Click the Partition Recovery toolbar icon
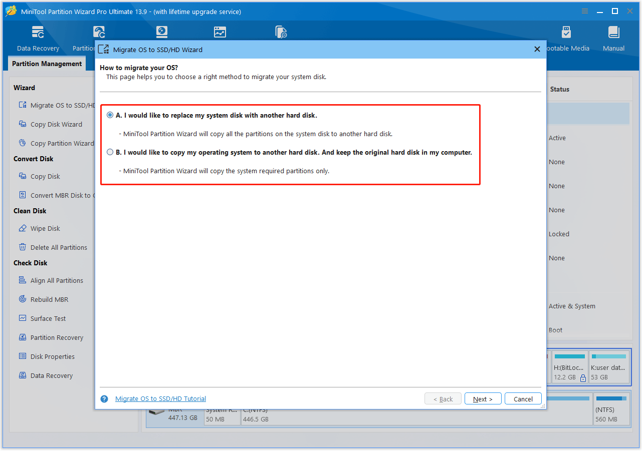Viewport: 642px width, 451px height. coord(99,32)
